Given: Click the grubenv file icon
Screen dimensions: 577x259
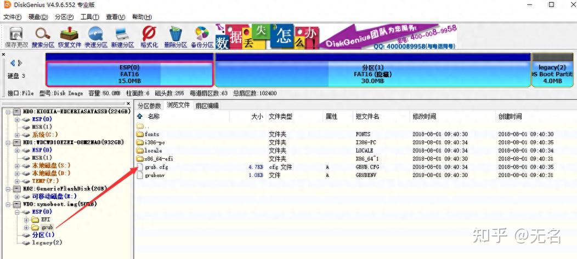Looking at the screenshot, I should coord(140,175).
